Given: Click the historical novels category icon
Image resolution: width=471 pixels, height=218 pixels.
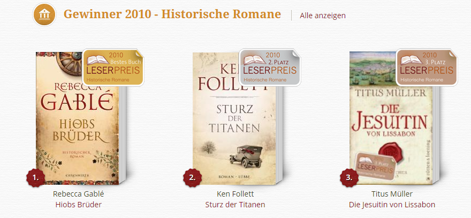Looking at the screenshot, I should (x=44, y=14).
